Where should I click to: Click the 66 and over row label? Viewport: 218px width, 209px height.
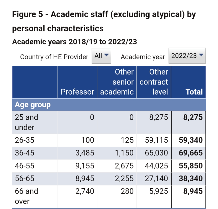26,196
